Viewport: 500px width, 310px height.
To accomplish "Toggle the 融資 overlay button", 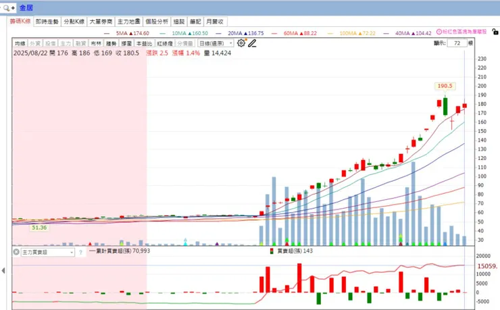I will (80, 43).
